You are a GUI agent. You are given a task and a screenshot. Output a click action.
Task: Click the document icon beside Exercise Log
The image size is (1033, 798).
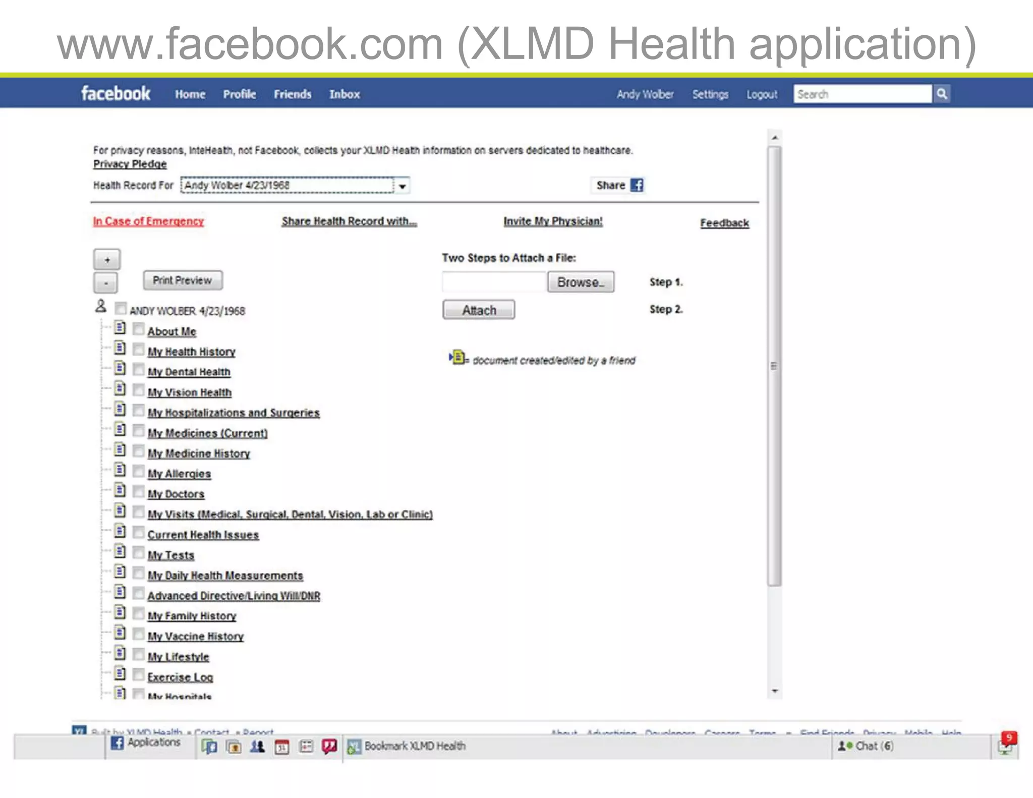pos(120,673)
